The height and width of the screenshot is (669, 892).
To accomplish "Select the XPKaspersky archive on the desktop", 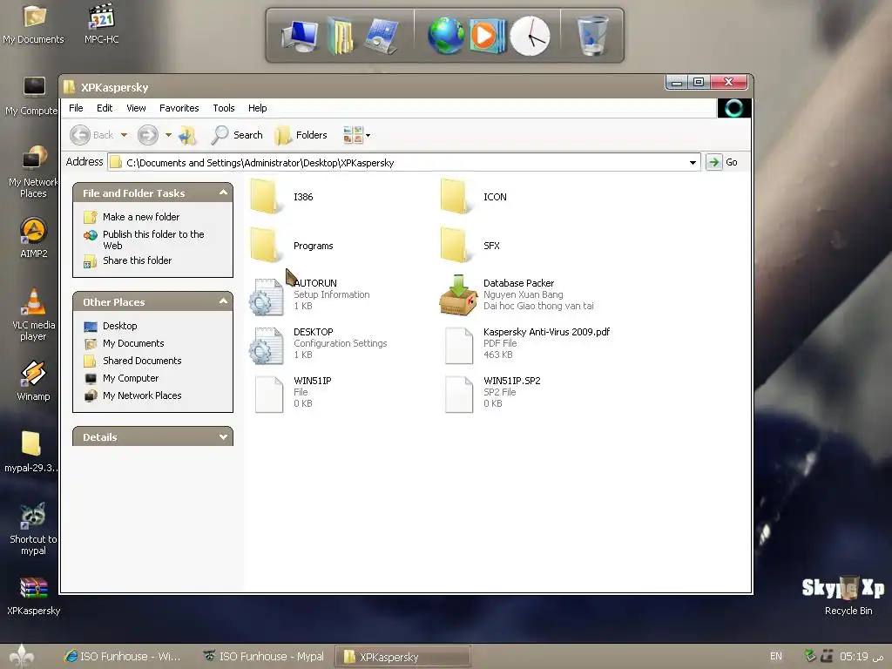I will 34,596.
